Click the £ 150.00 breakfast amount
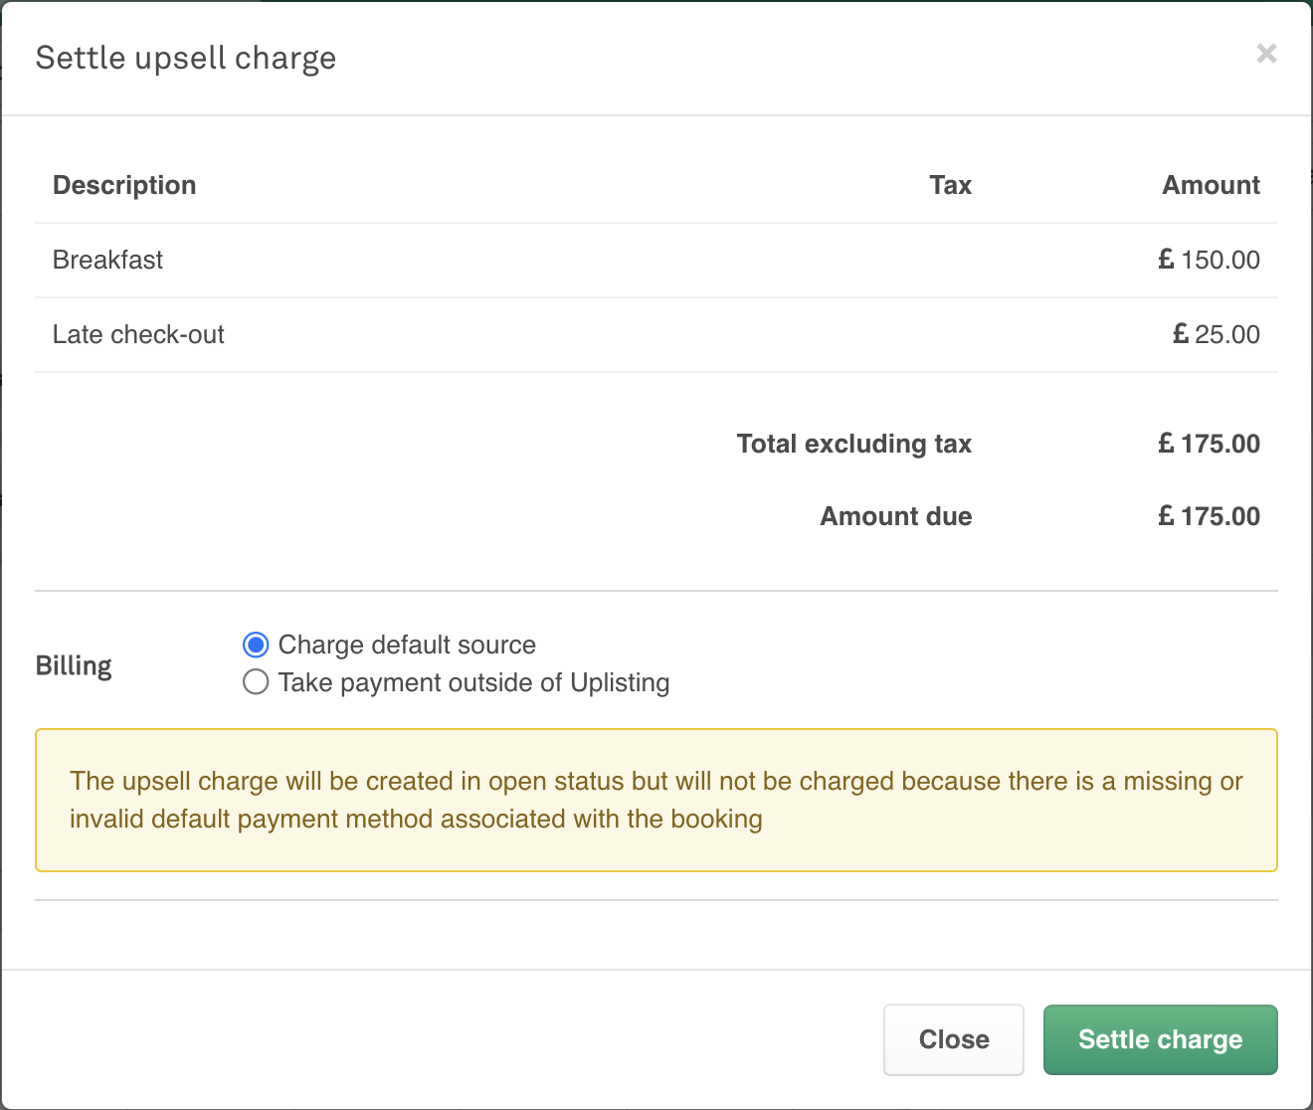The width and height of the screenshot is (1313, 1110). point(1209,261)
